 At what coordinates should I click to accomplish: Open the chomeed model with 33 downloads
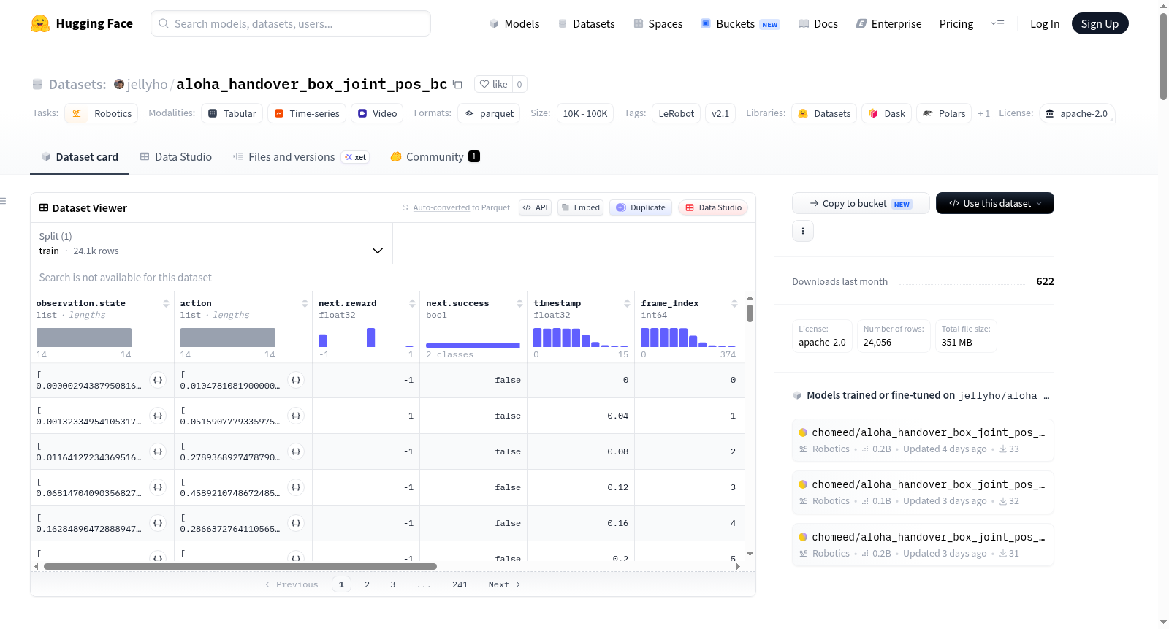(923, 440)
